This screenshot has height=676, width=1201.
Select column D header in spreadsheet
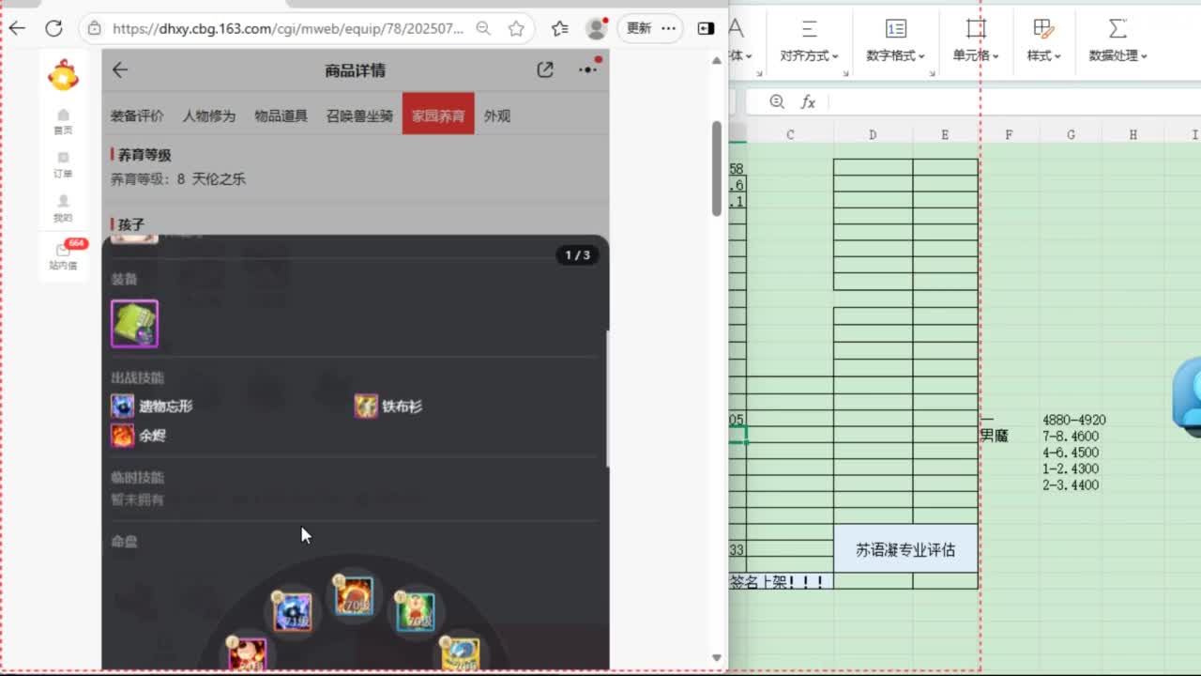[x=873, y=135]
